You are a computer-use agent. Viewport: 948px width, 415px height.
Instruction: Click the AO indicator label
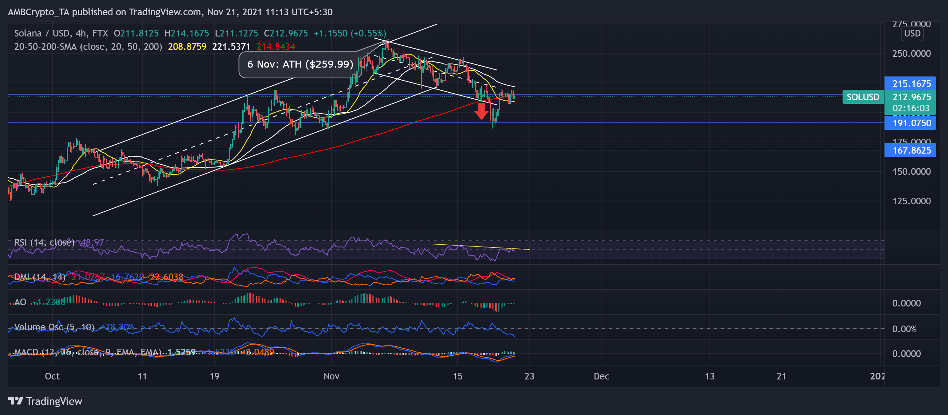click(x=20, y=302)
